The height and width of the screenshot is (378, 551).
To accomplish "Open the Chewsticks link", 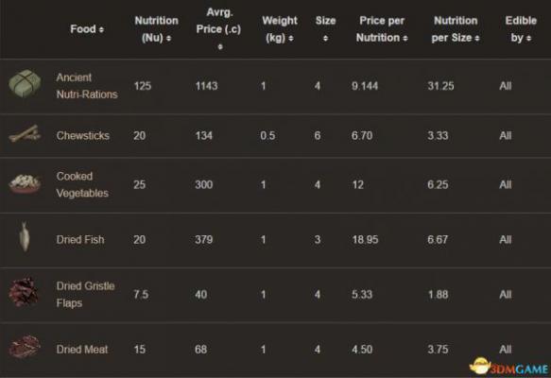I will [x=83, y=135].
